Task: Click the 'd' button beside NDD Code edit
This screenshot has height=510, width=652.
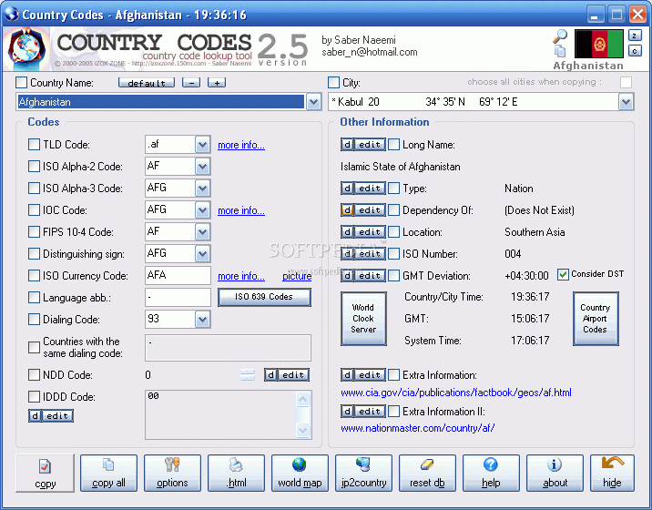Action: tap(270, 375)
